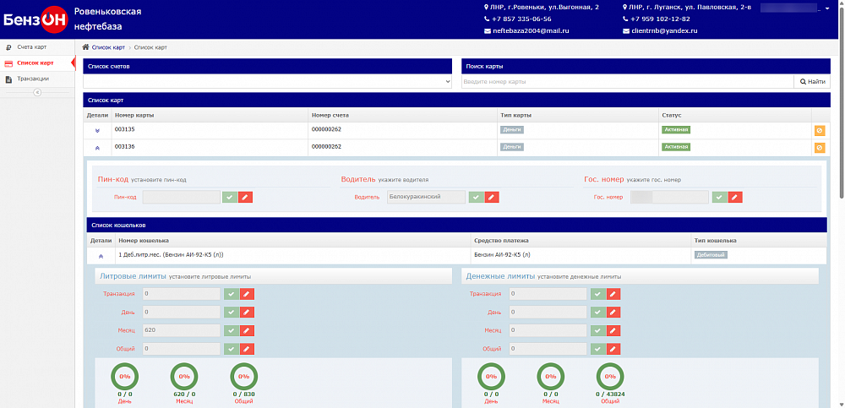Image resolution: width=845 pixels, height=408 pixels.
Task: Expand details for card 003135
Action: tap(97, 130)
